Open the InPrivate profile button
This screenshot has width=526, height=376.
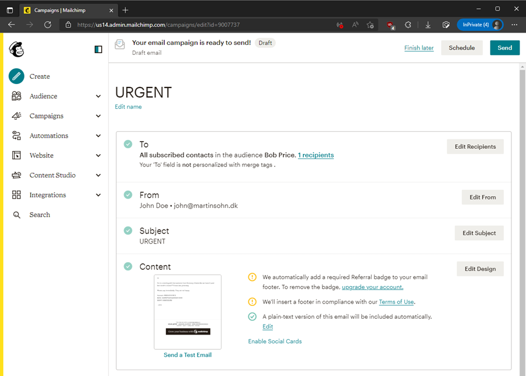(480, 25)
